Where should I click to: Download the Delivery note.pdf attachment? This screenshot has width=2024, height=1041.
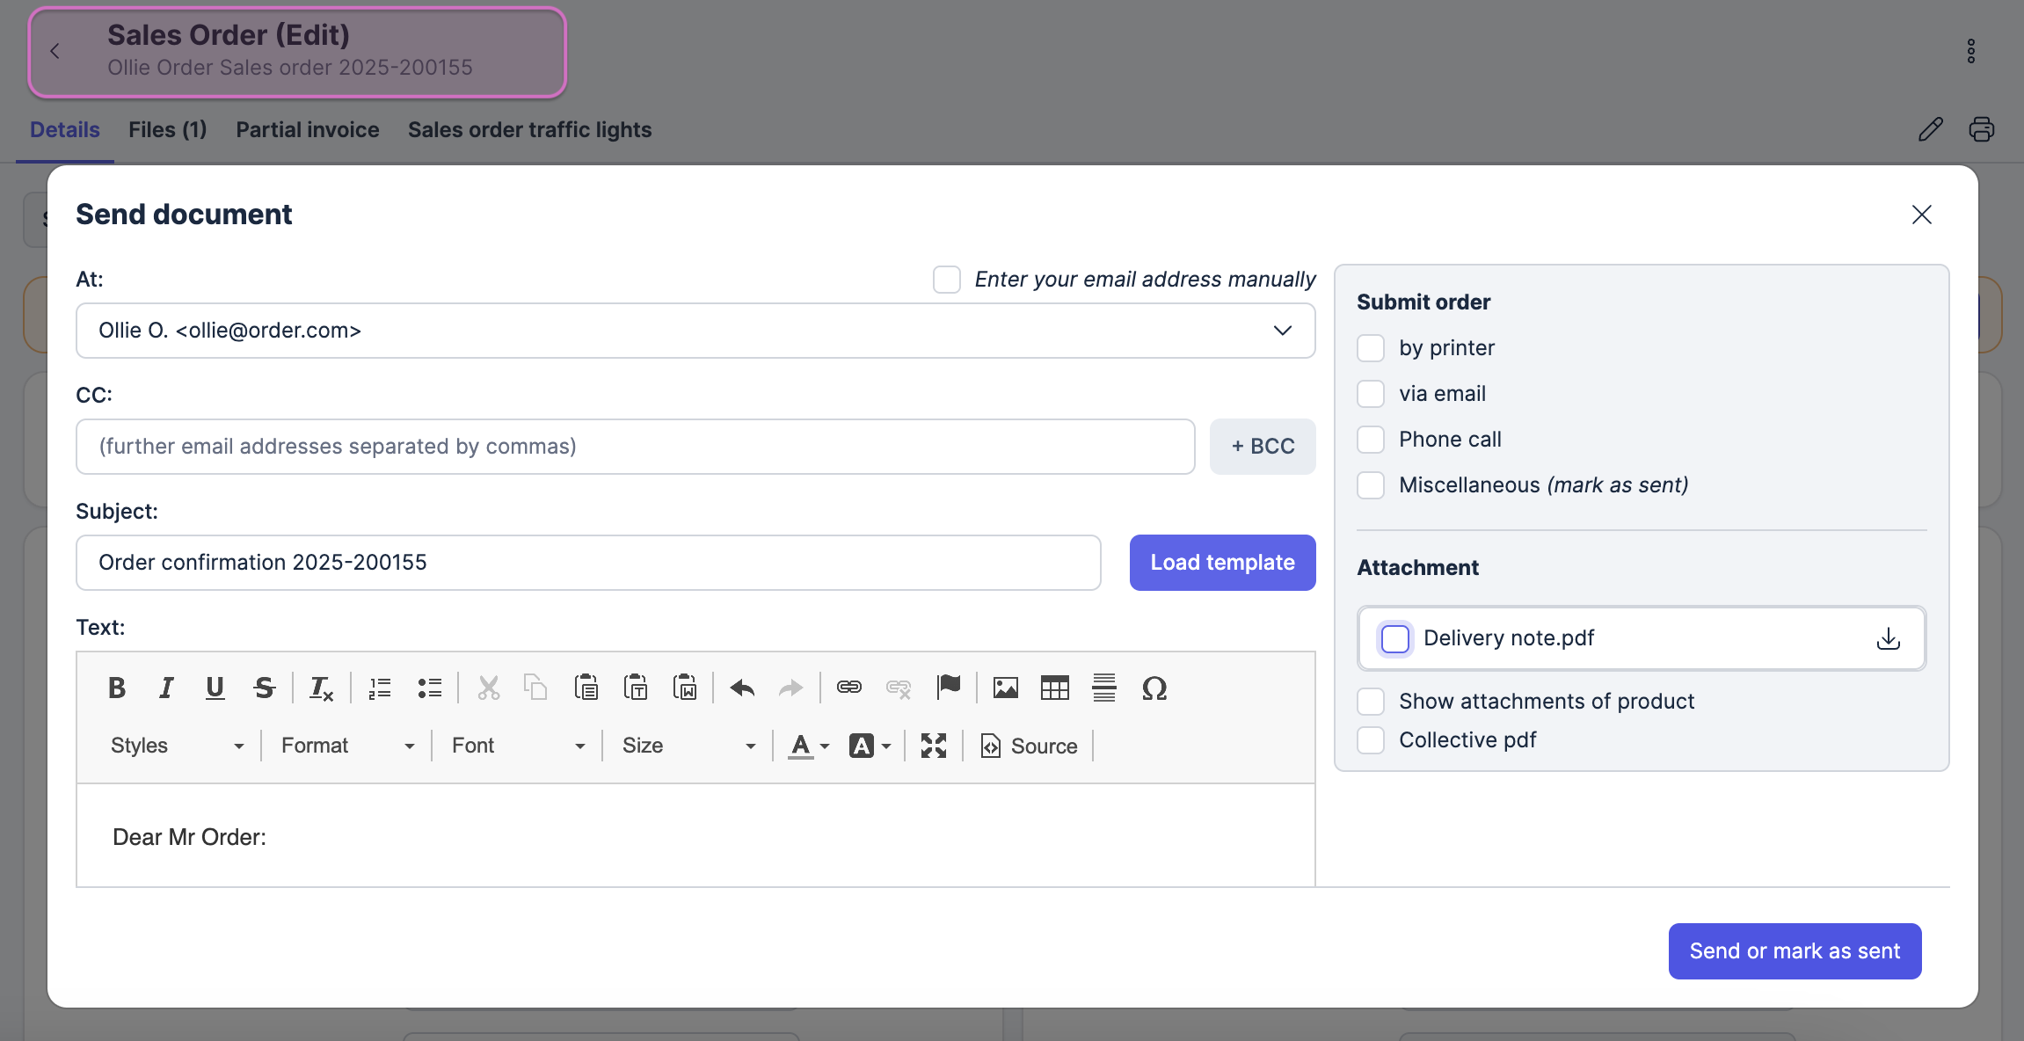(x=1888, y=638)
